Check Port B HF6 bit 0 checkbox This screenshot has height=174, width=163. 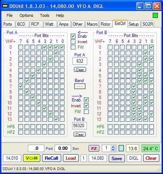pos(152,126)
